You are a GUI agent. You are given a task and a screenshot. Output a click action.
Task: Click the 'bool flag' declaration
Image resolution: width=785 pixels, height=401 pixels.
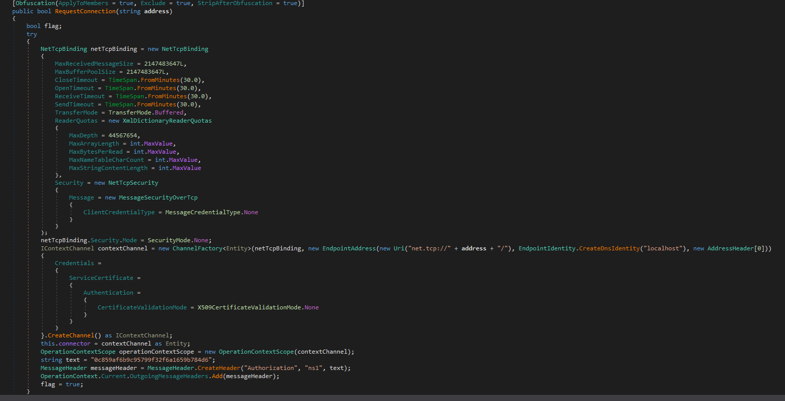coord(44,26)
